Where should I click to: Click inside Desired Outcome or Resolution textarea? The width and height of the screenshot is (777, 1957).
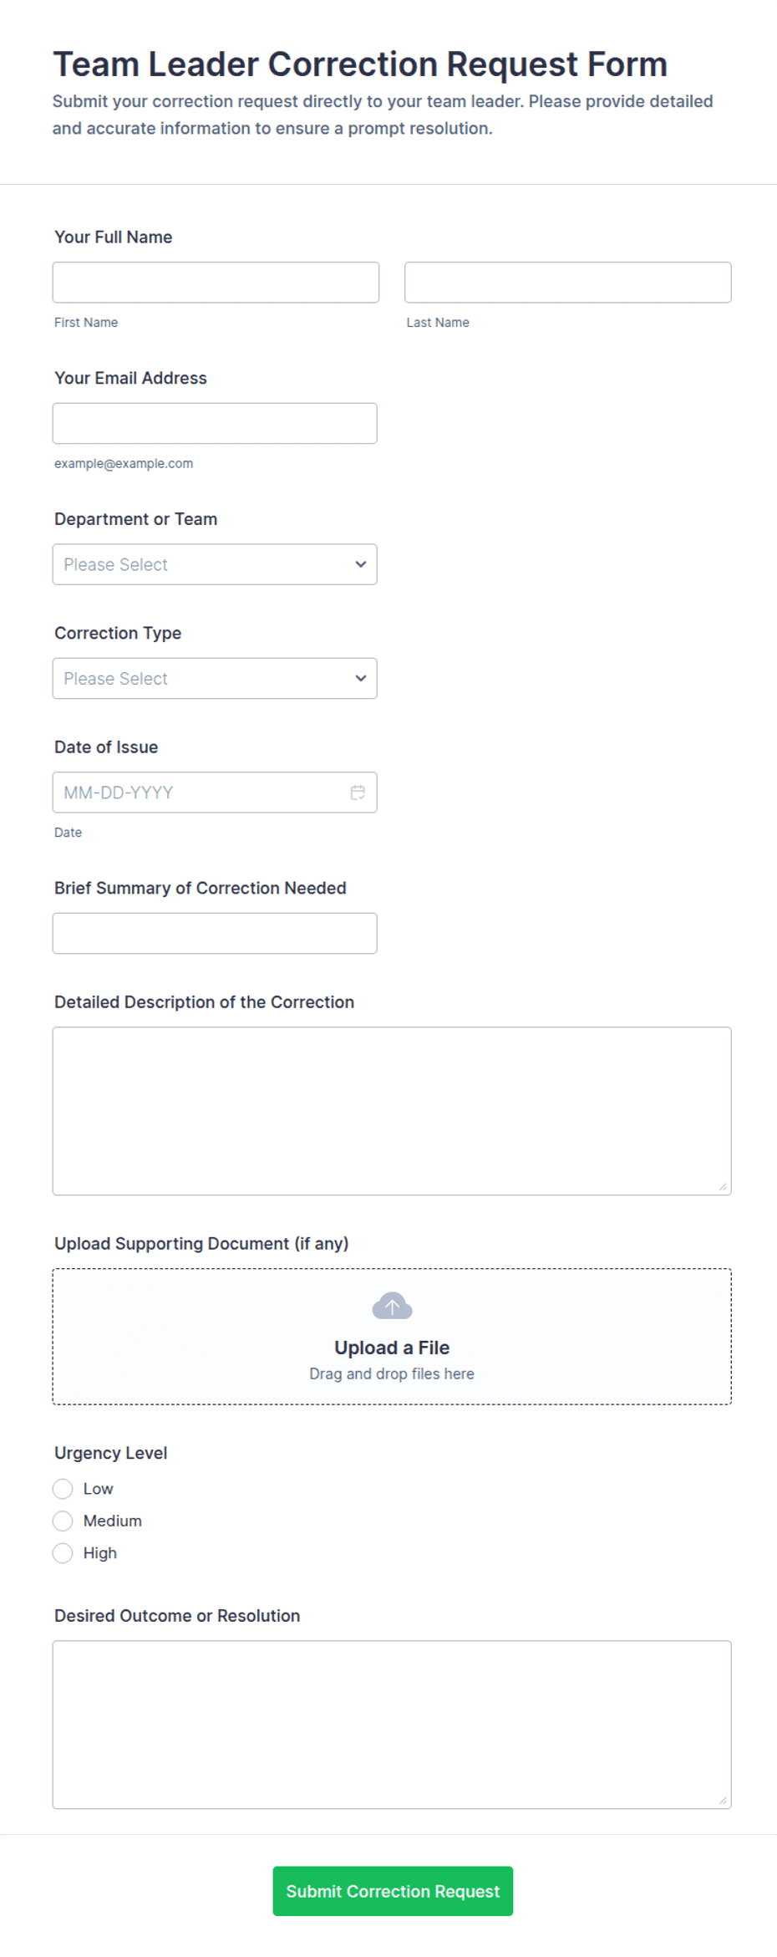[392, 1725]
